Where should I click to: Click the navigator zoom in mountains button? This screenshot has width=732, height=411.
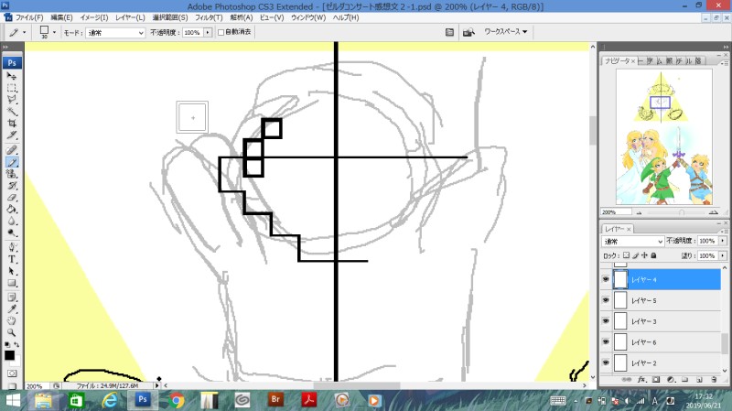[714, 212]
